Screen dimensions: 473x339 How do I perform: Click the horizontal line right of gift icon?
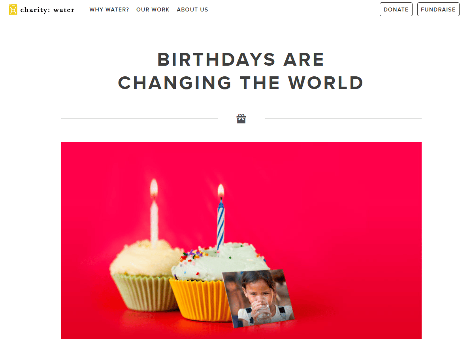tap(343, 118)
